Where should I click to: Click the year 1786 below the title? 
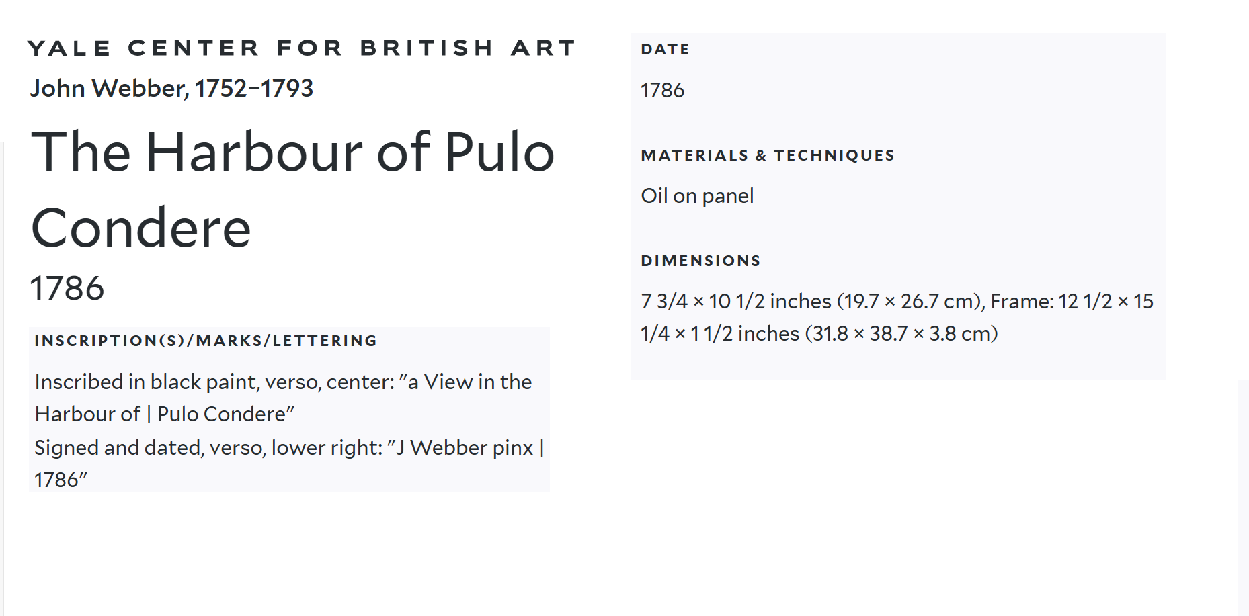pyautogui.click(x=67, y=288)
